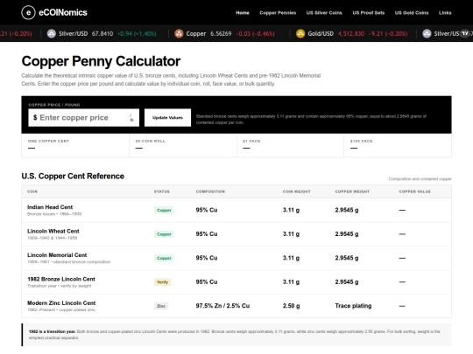Click the $1 Face result card
The image size is (473, 354).
pos(290,145)
